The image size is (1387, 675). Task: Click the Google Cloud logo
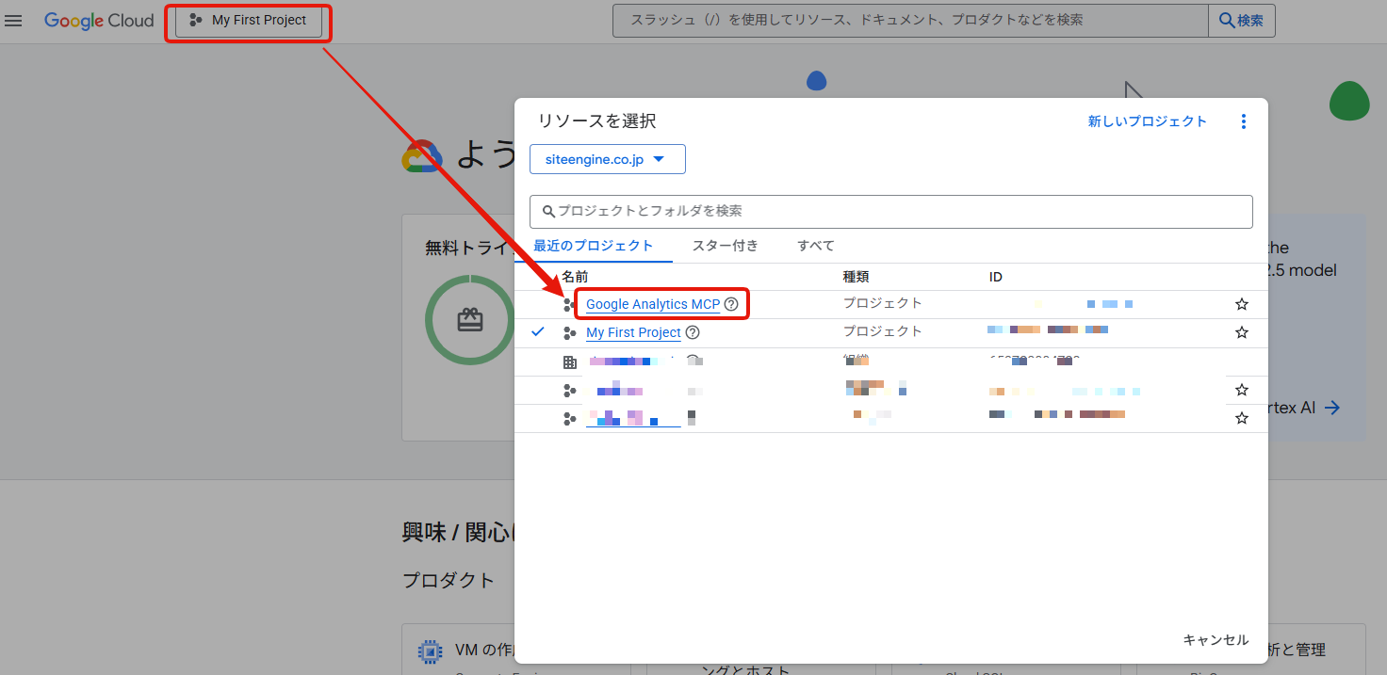(x=99, y=21)
